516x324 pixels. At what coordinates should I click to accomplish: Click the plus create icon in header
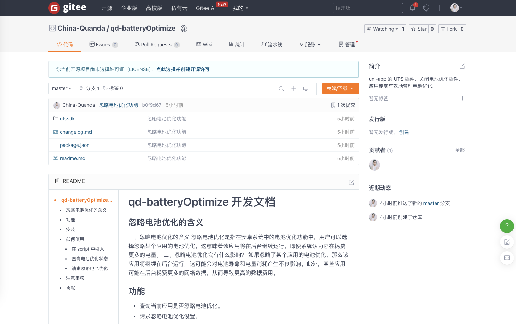pos(440,8)
